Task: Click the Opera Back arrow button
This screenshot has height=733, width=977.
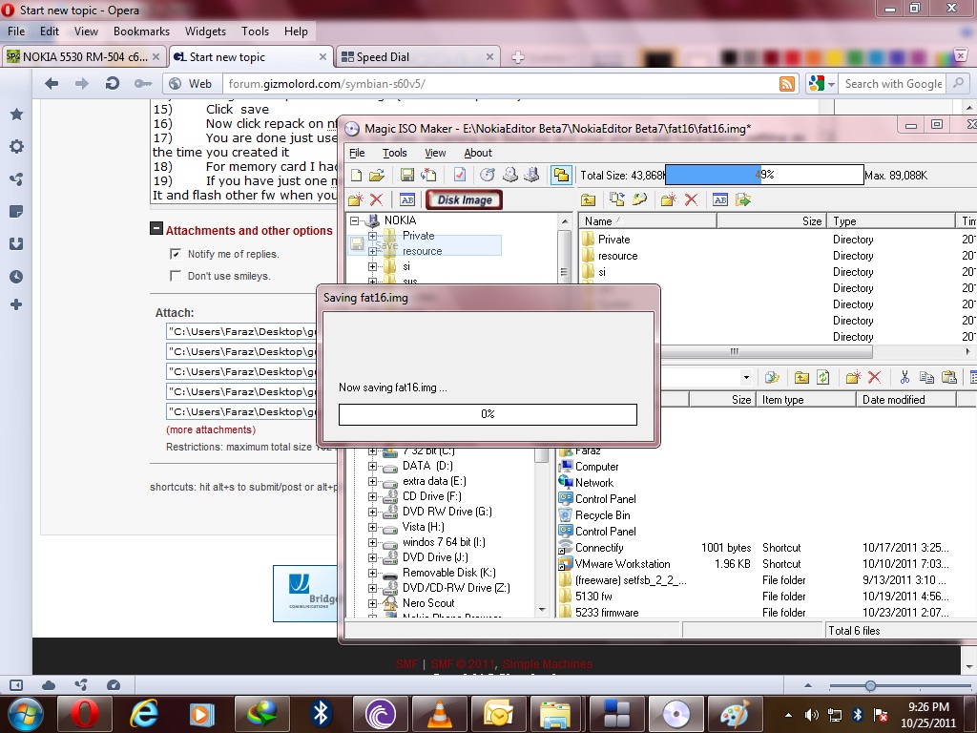Action: [x=52, y=84]
